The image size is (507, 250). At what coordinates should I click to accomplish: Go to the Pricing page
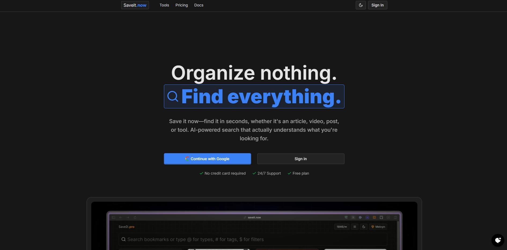pyautogui.click(x=181, y=5)
